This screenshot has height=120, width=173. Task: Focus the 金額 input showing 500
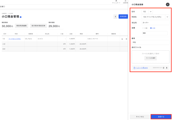click(x=155, y=33)
